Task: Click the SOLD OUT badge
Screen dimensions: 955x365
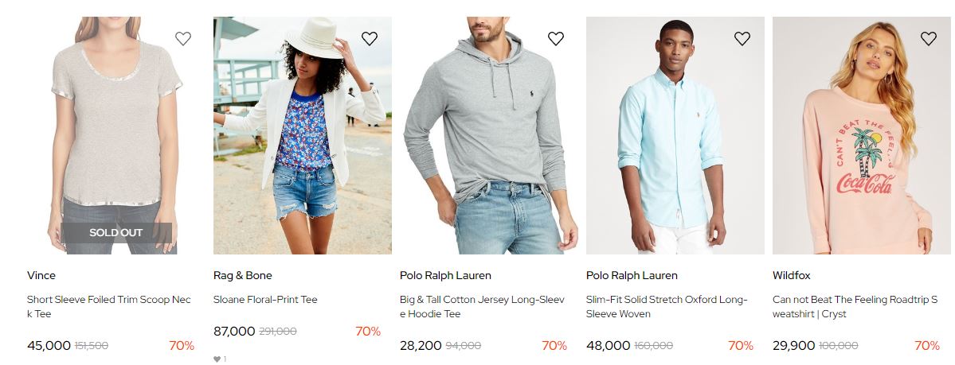Action: click(x=115, y=232)
